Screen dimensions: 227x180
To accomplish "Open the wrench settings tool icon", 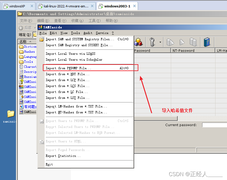I will pos(152,42).
